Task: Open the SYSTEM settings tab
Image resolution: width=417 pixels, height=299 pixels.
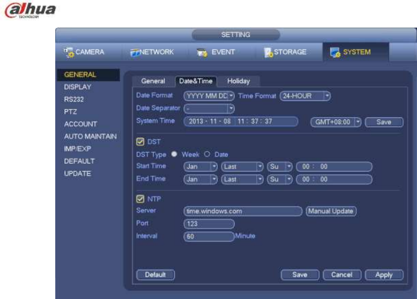Action: click(356, 52)
